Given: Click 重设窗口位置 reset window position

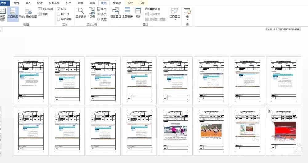Looking at the screenshot, I should [x=155, y=19].
